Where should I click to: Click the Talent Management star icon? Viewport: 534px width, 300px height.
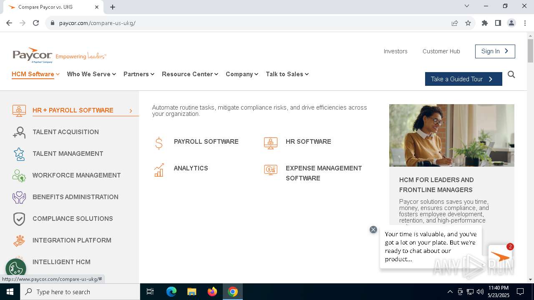coord(19,154)
